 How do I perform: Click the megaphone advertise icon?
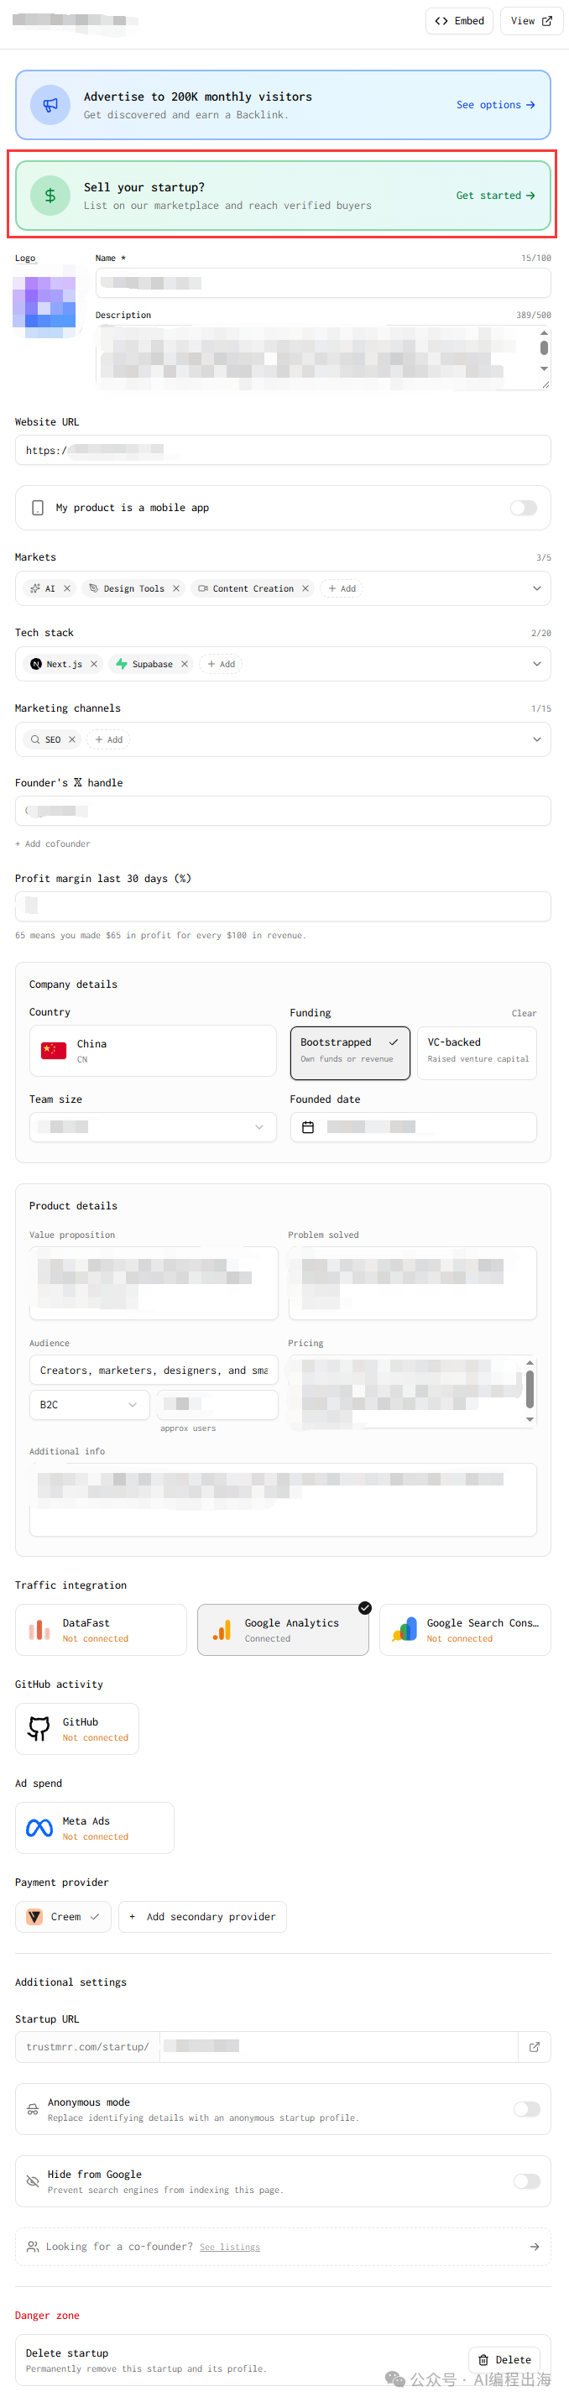coord(50,104)
